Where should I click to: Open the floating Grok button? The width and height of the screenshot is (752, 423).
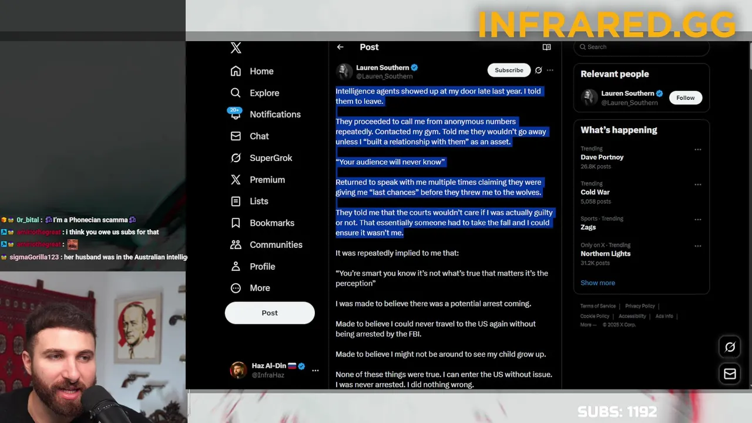pos(730,347)
